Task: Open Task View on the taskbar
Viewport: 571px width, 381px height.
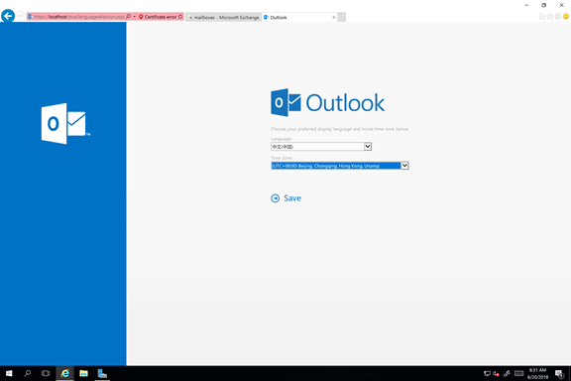Action: point(46,373)
